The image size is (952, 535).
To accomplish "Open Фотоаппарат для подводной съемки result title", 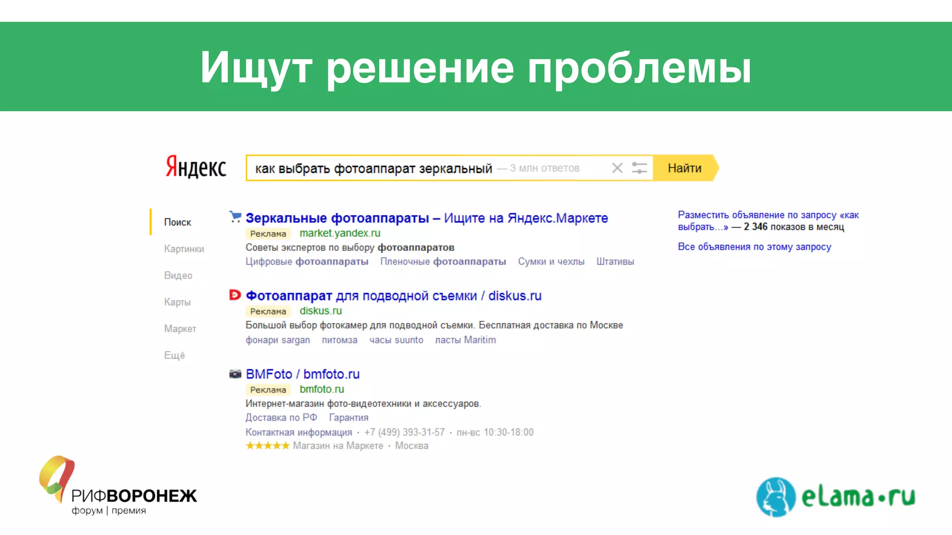I will pos(393,296).
